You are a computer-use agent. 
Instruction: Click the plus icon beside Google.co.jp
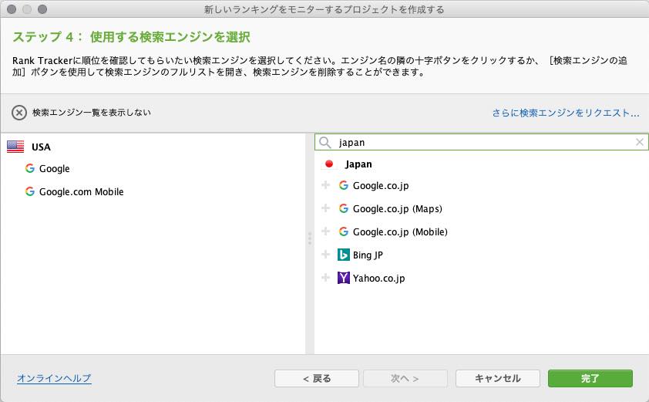(325, 186)
